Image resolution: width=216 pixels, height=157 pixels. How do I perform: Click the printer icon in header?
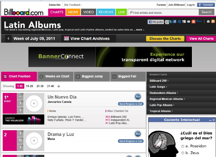pos(208,21)
